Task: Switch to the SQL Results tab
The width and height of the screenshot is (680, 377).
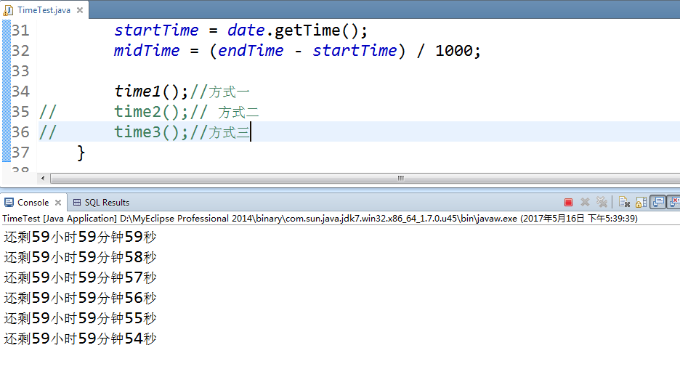Action: [x=106, y=203]
